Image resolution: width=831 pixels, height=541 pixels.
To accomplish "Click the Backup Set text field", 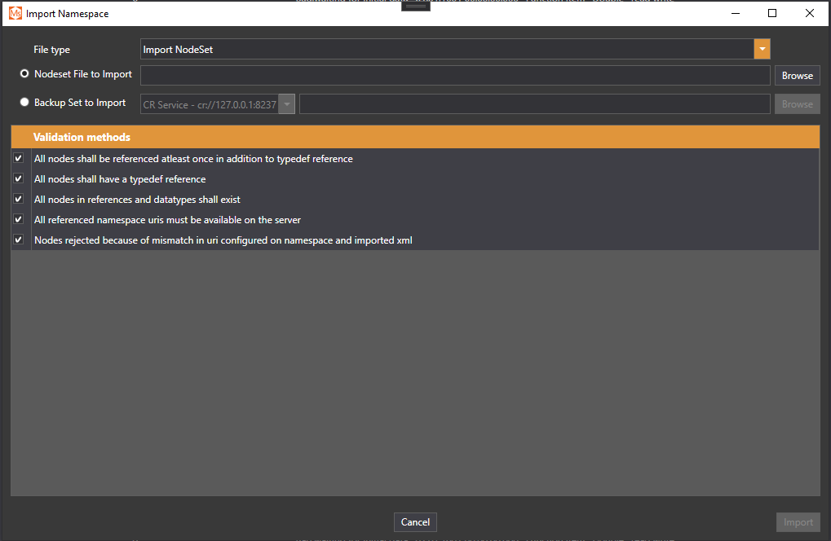I will click(534, 104).
